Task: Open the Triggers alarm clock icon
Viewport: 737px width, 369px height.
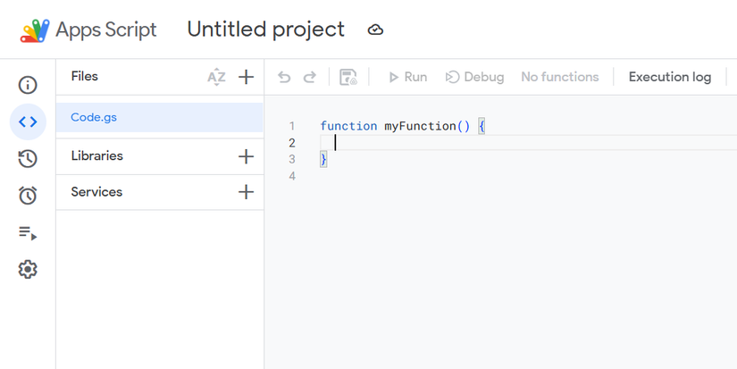Action: 28,196
